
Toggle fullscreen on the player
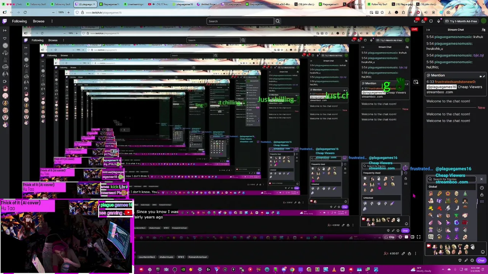coord(419,237)
